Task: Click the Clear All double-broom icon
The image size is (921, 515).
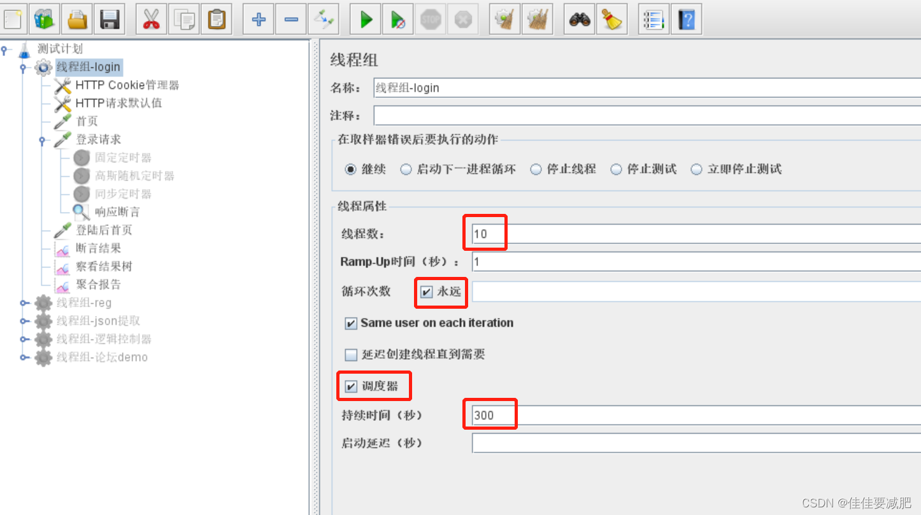Action: click(538, 19)
